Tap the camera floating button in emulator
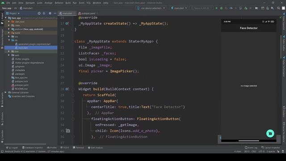 270,133
